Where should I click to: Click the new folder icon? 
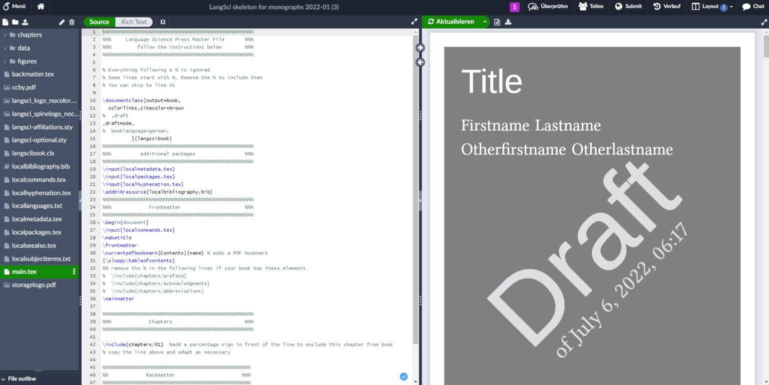(x=15, y=22)
